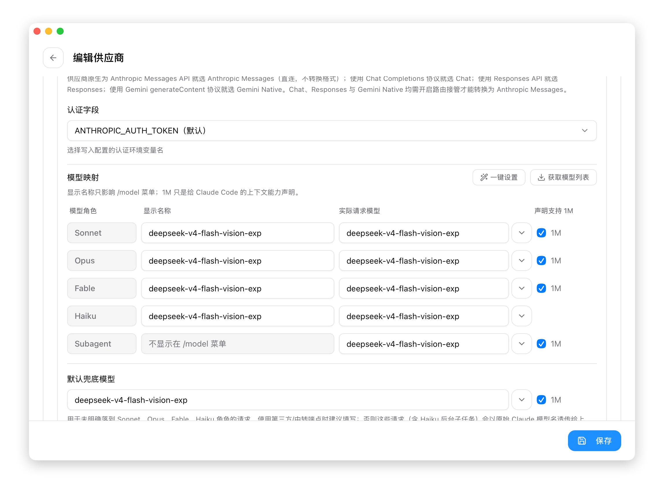This screenshot has height=495, width=664.
Task: Click the magic wand 一键设置 button
Action: (499, 177)
